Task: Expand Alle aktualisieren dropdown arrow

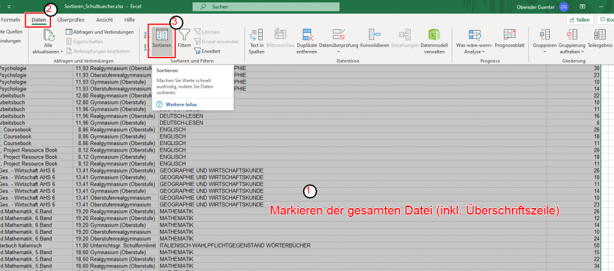Action: tap(62, 52)
